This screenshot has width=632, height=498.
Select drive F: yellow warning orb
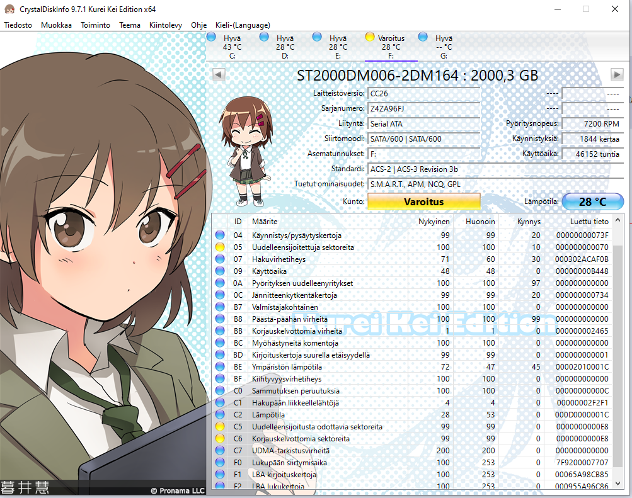click(370, 37)
